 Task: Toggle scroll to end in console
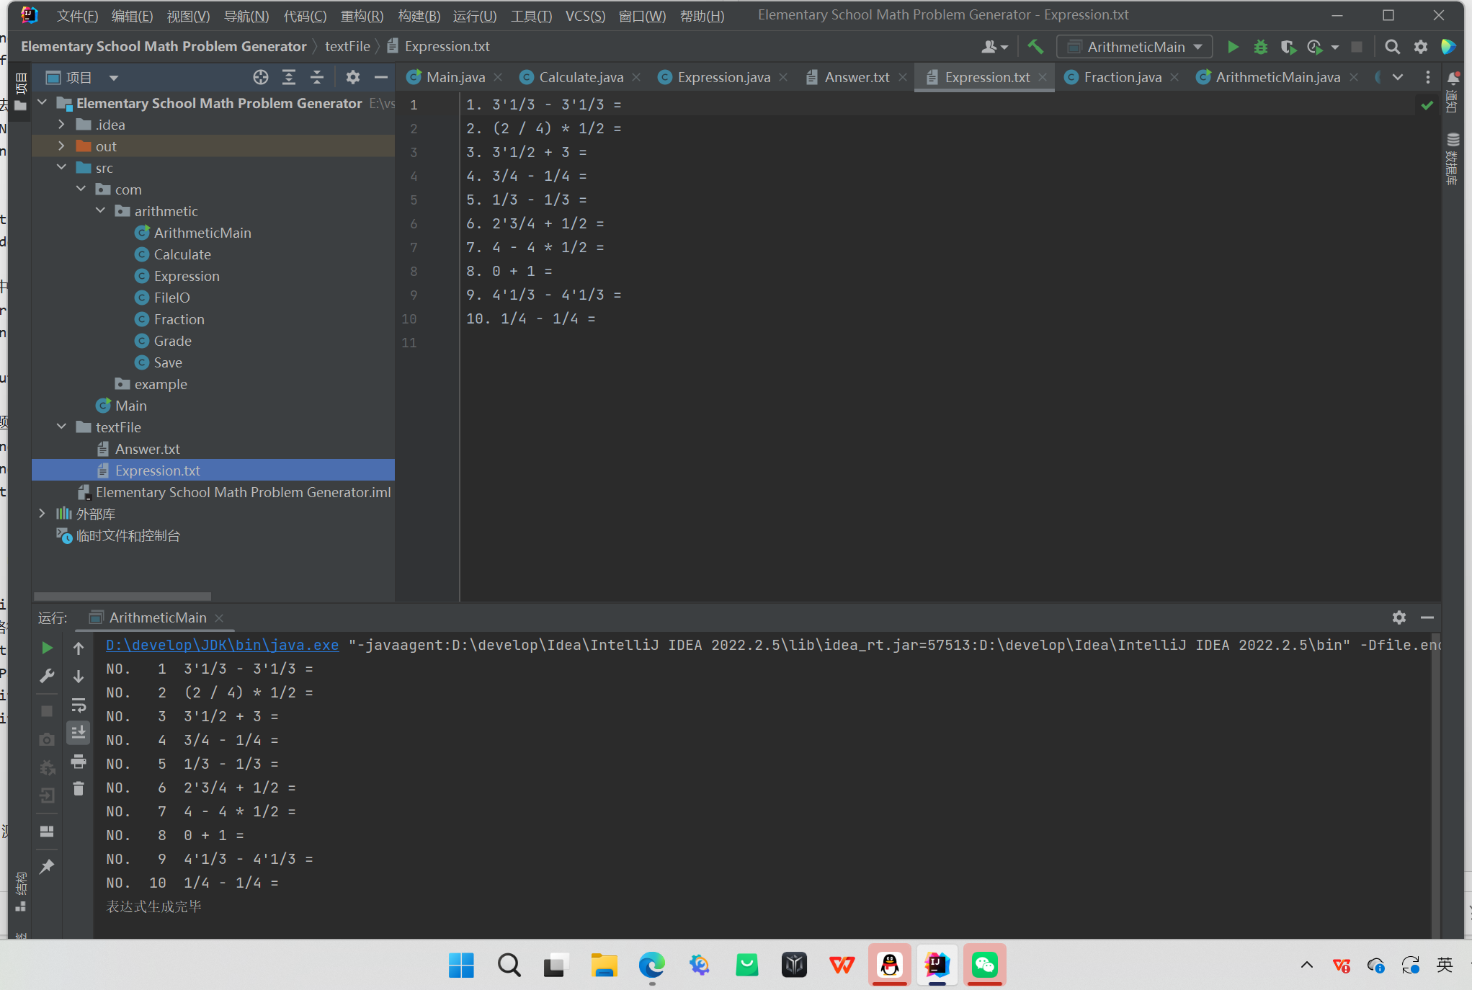79,733
